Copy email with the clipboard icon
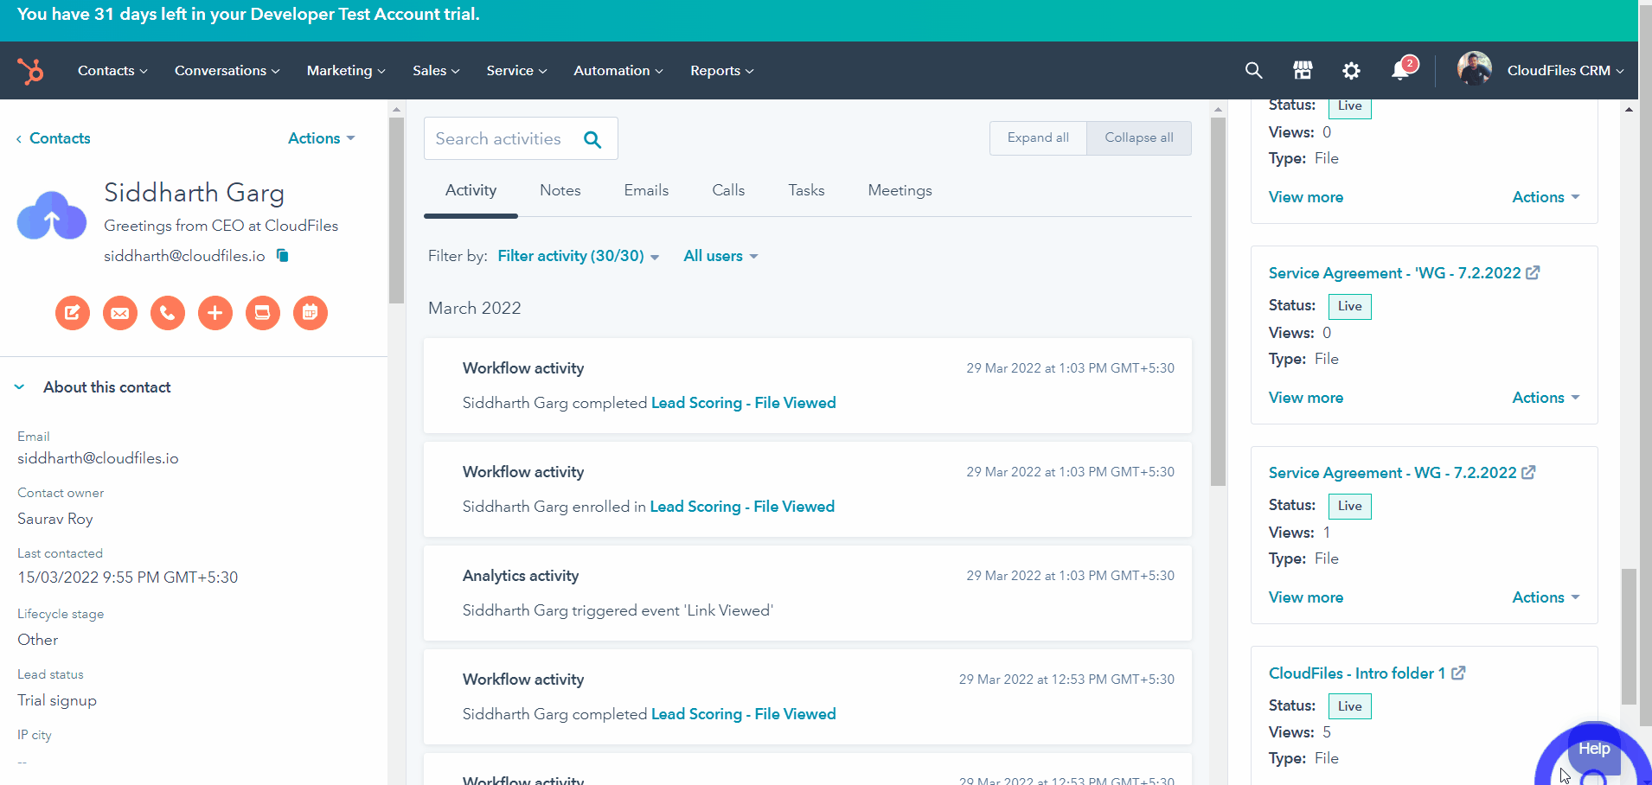This screenshot has width=1652, height=785. (282, 255)
